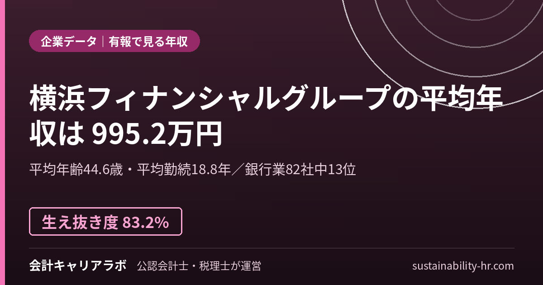Click the horizontal divider above the footer

click(271, 248)
